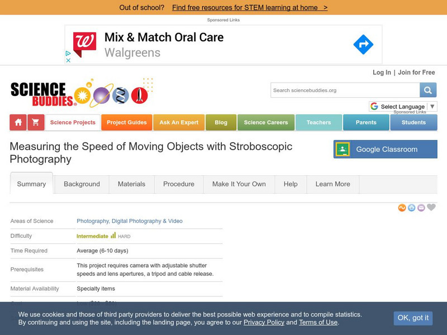Click Mix & Match Oral Care ad title

(x=164, y=37)
